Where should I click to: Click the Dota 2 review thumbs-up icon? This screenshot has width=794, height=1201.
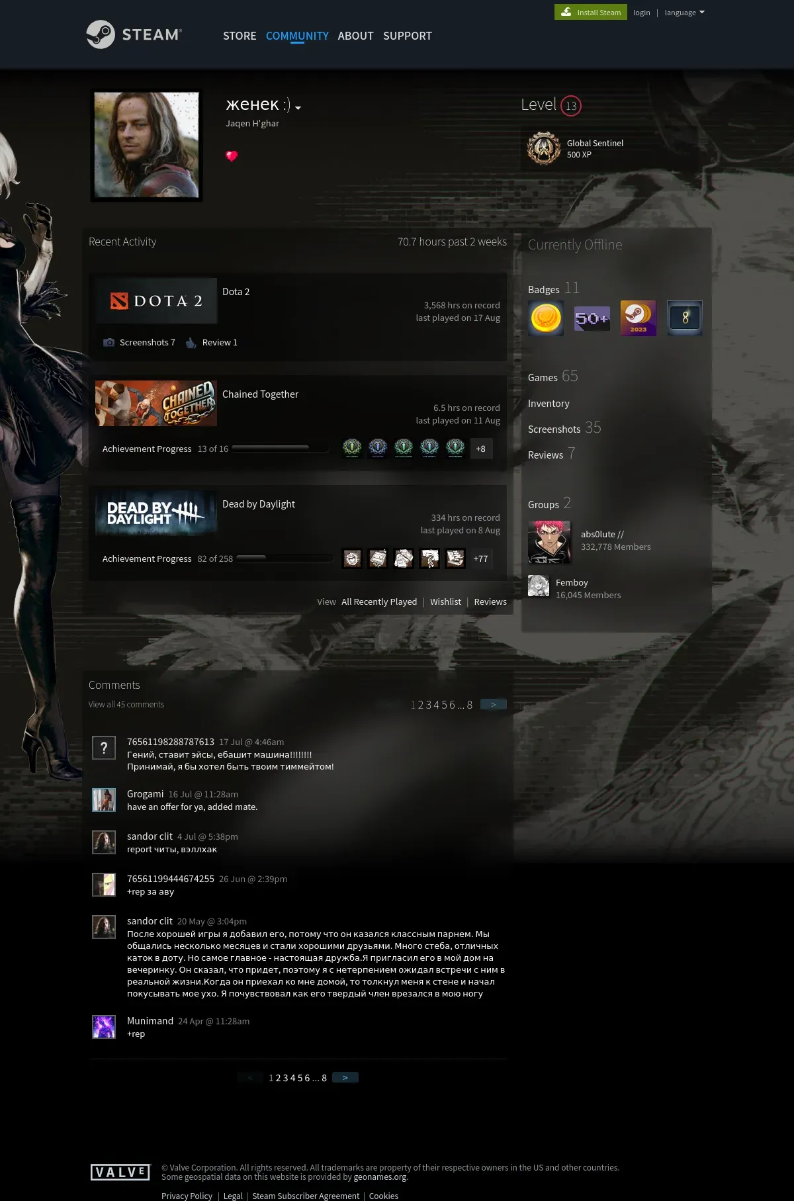pyautogui.click(x=191, y=342)
